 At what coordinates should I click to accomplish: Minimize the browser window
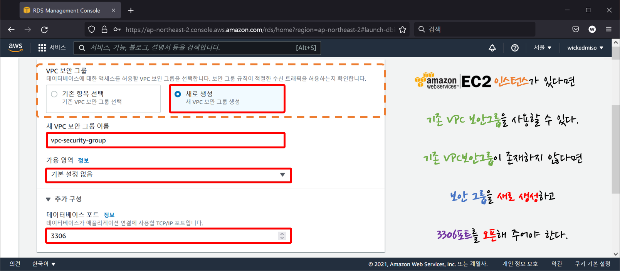point(567,10)
